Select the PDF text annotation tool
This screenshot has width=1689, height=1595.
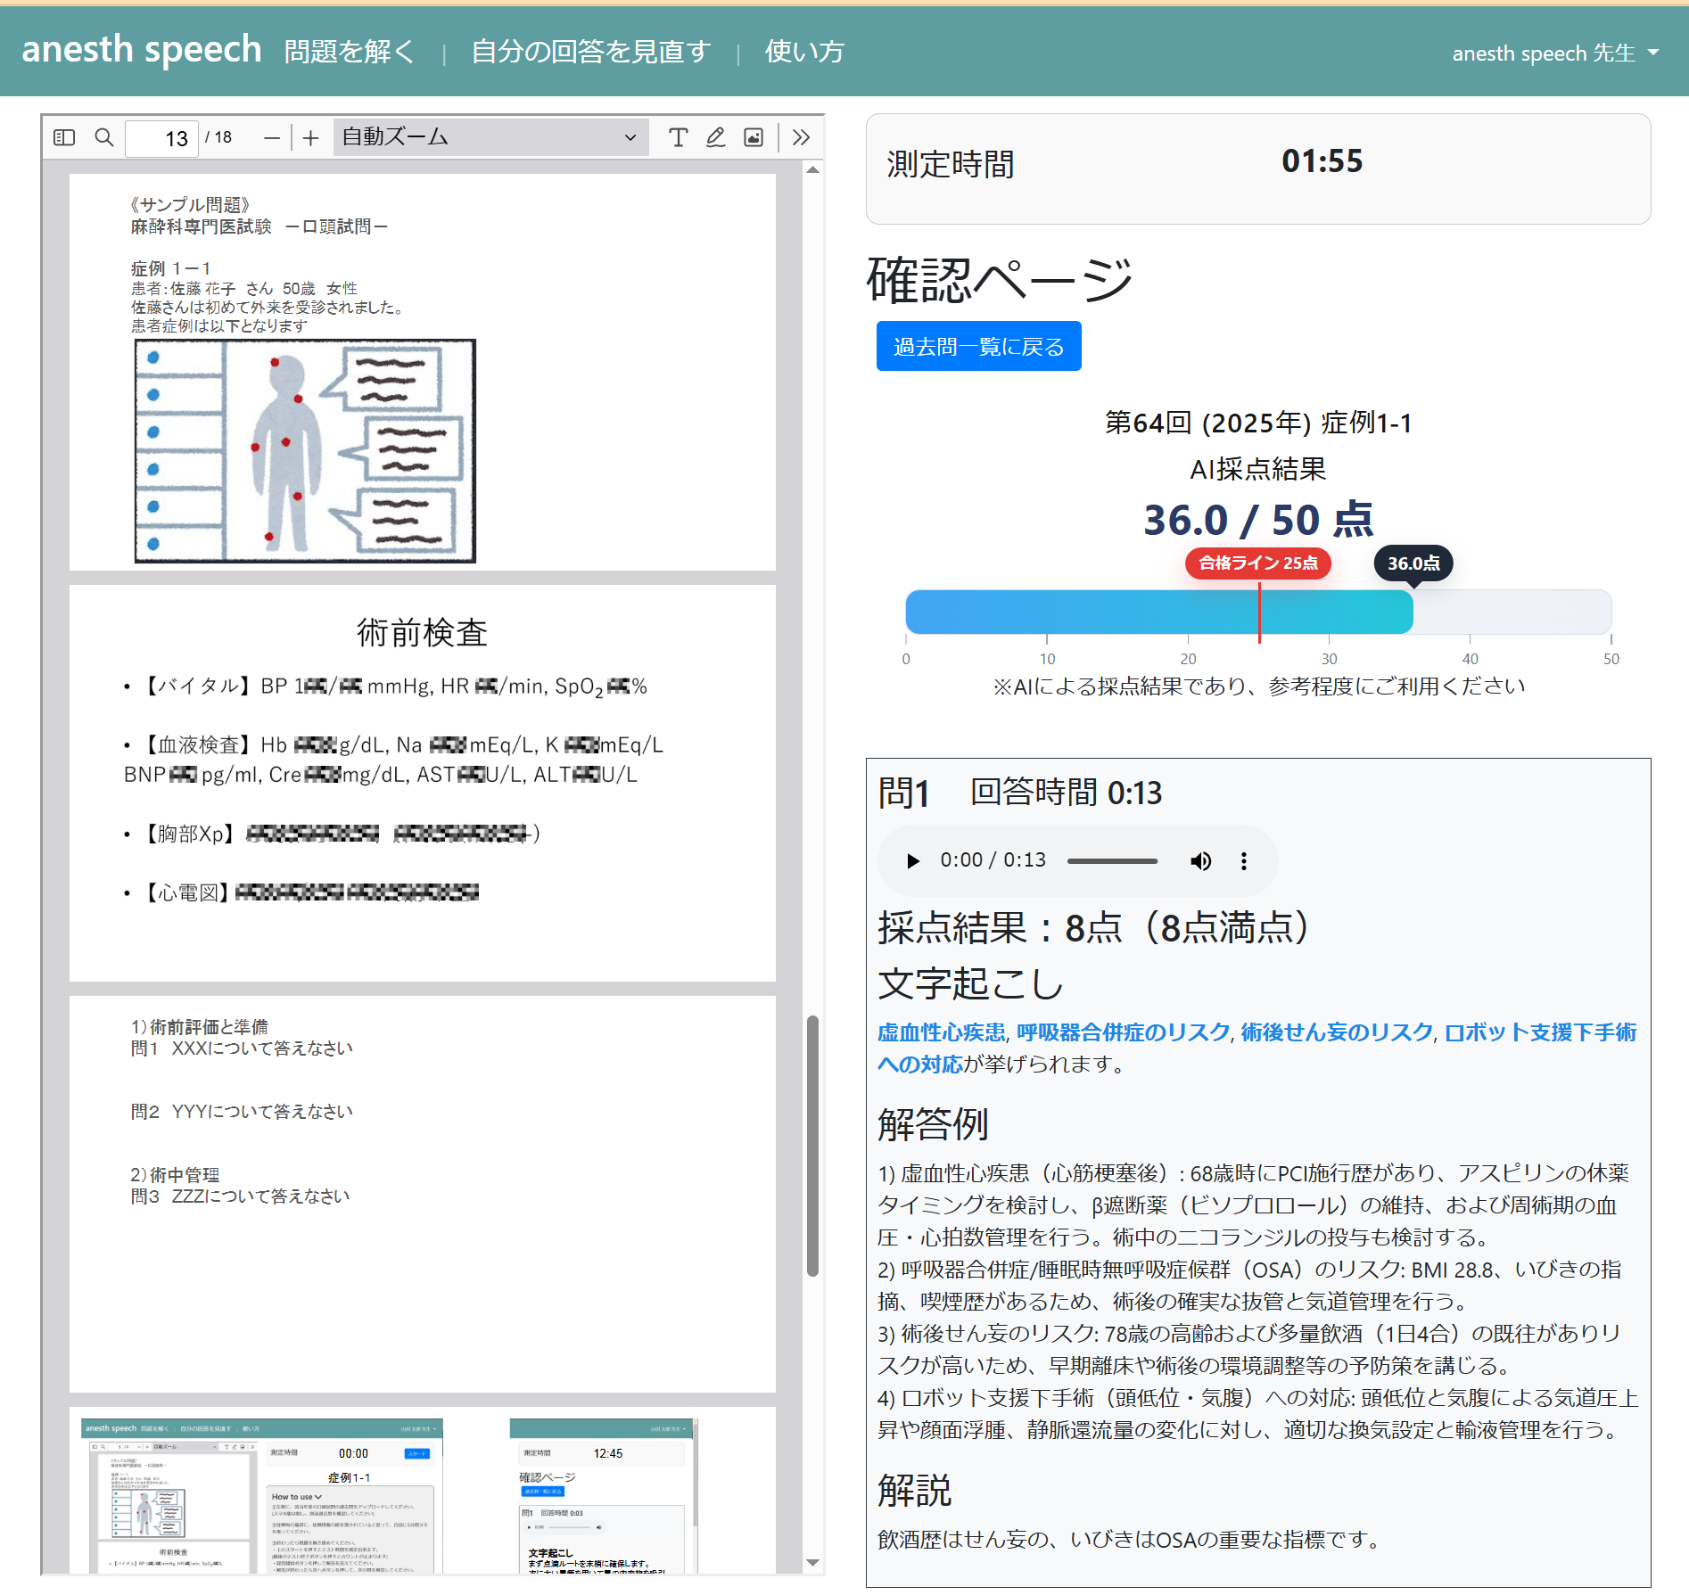pos(678,137)
